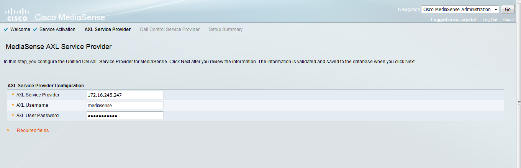Click the Cisco logo in the header
This screenshot has height=168, width=521.
click(17, 14)
